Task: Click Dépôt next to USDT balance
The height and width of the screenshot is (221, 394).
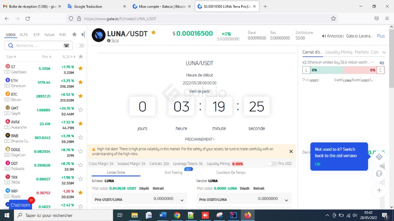Action: click(144, 188)
